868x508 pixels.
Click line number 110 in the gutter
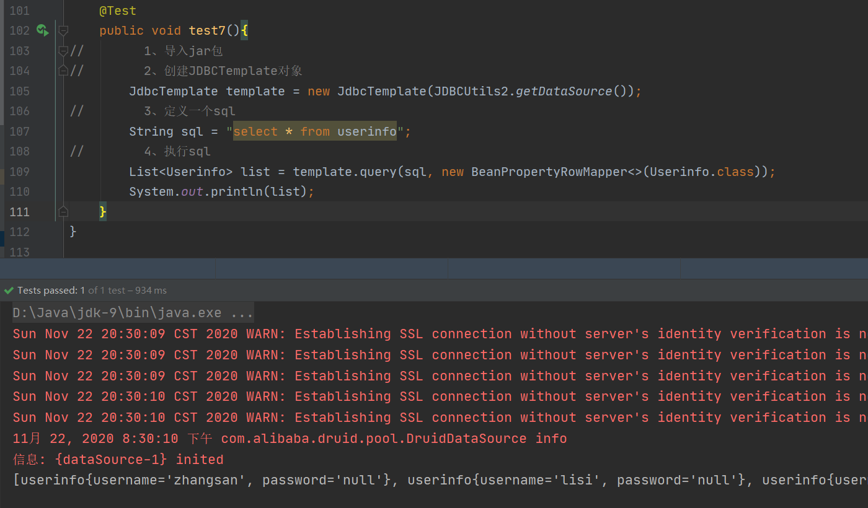[20, 191]
